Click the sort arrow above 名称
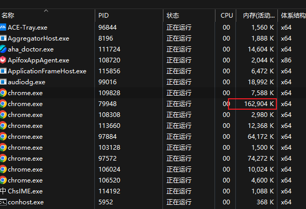Image resolution: width=306 pixels, height=209 pixels. [46, 11]
